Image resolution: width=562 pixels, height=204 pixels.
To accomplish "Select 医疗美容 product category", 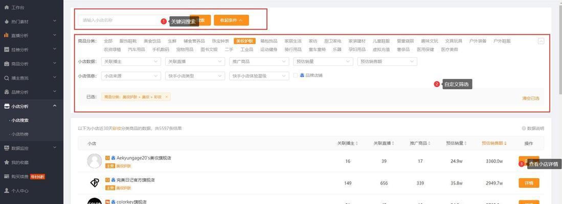I will click(x=449, y=49).
